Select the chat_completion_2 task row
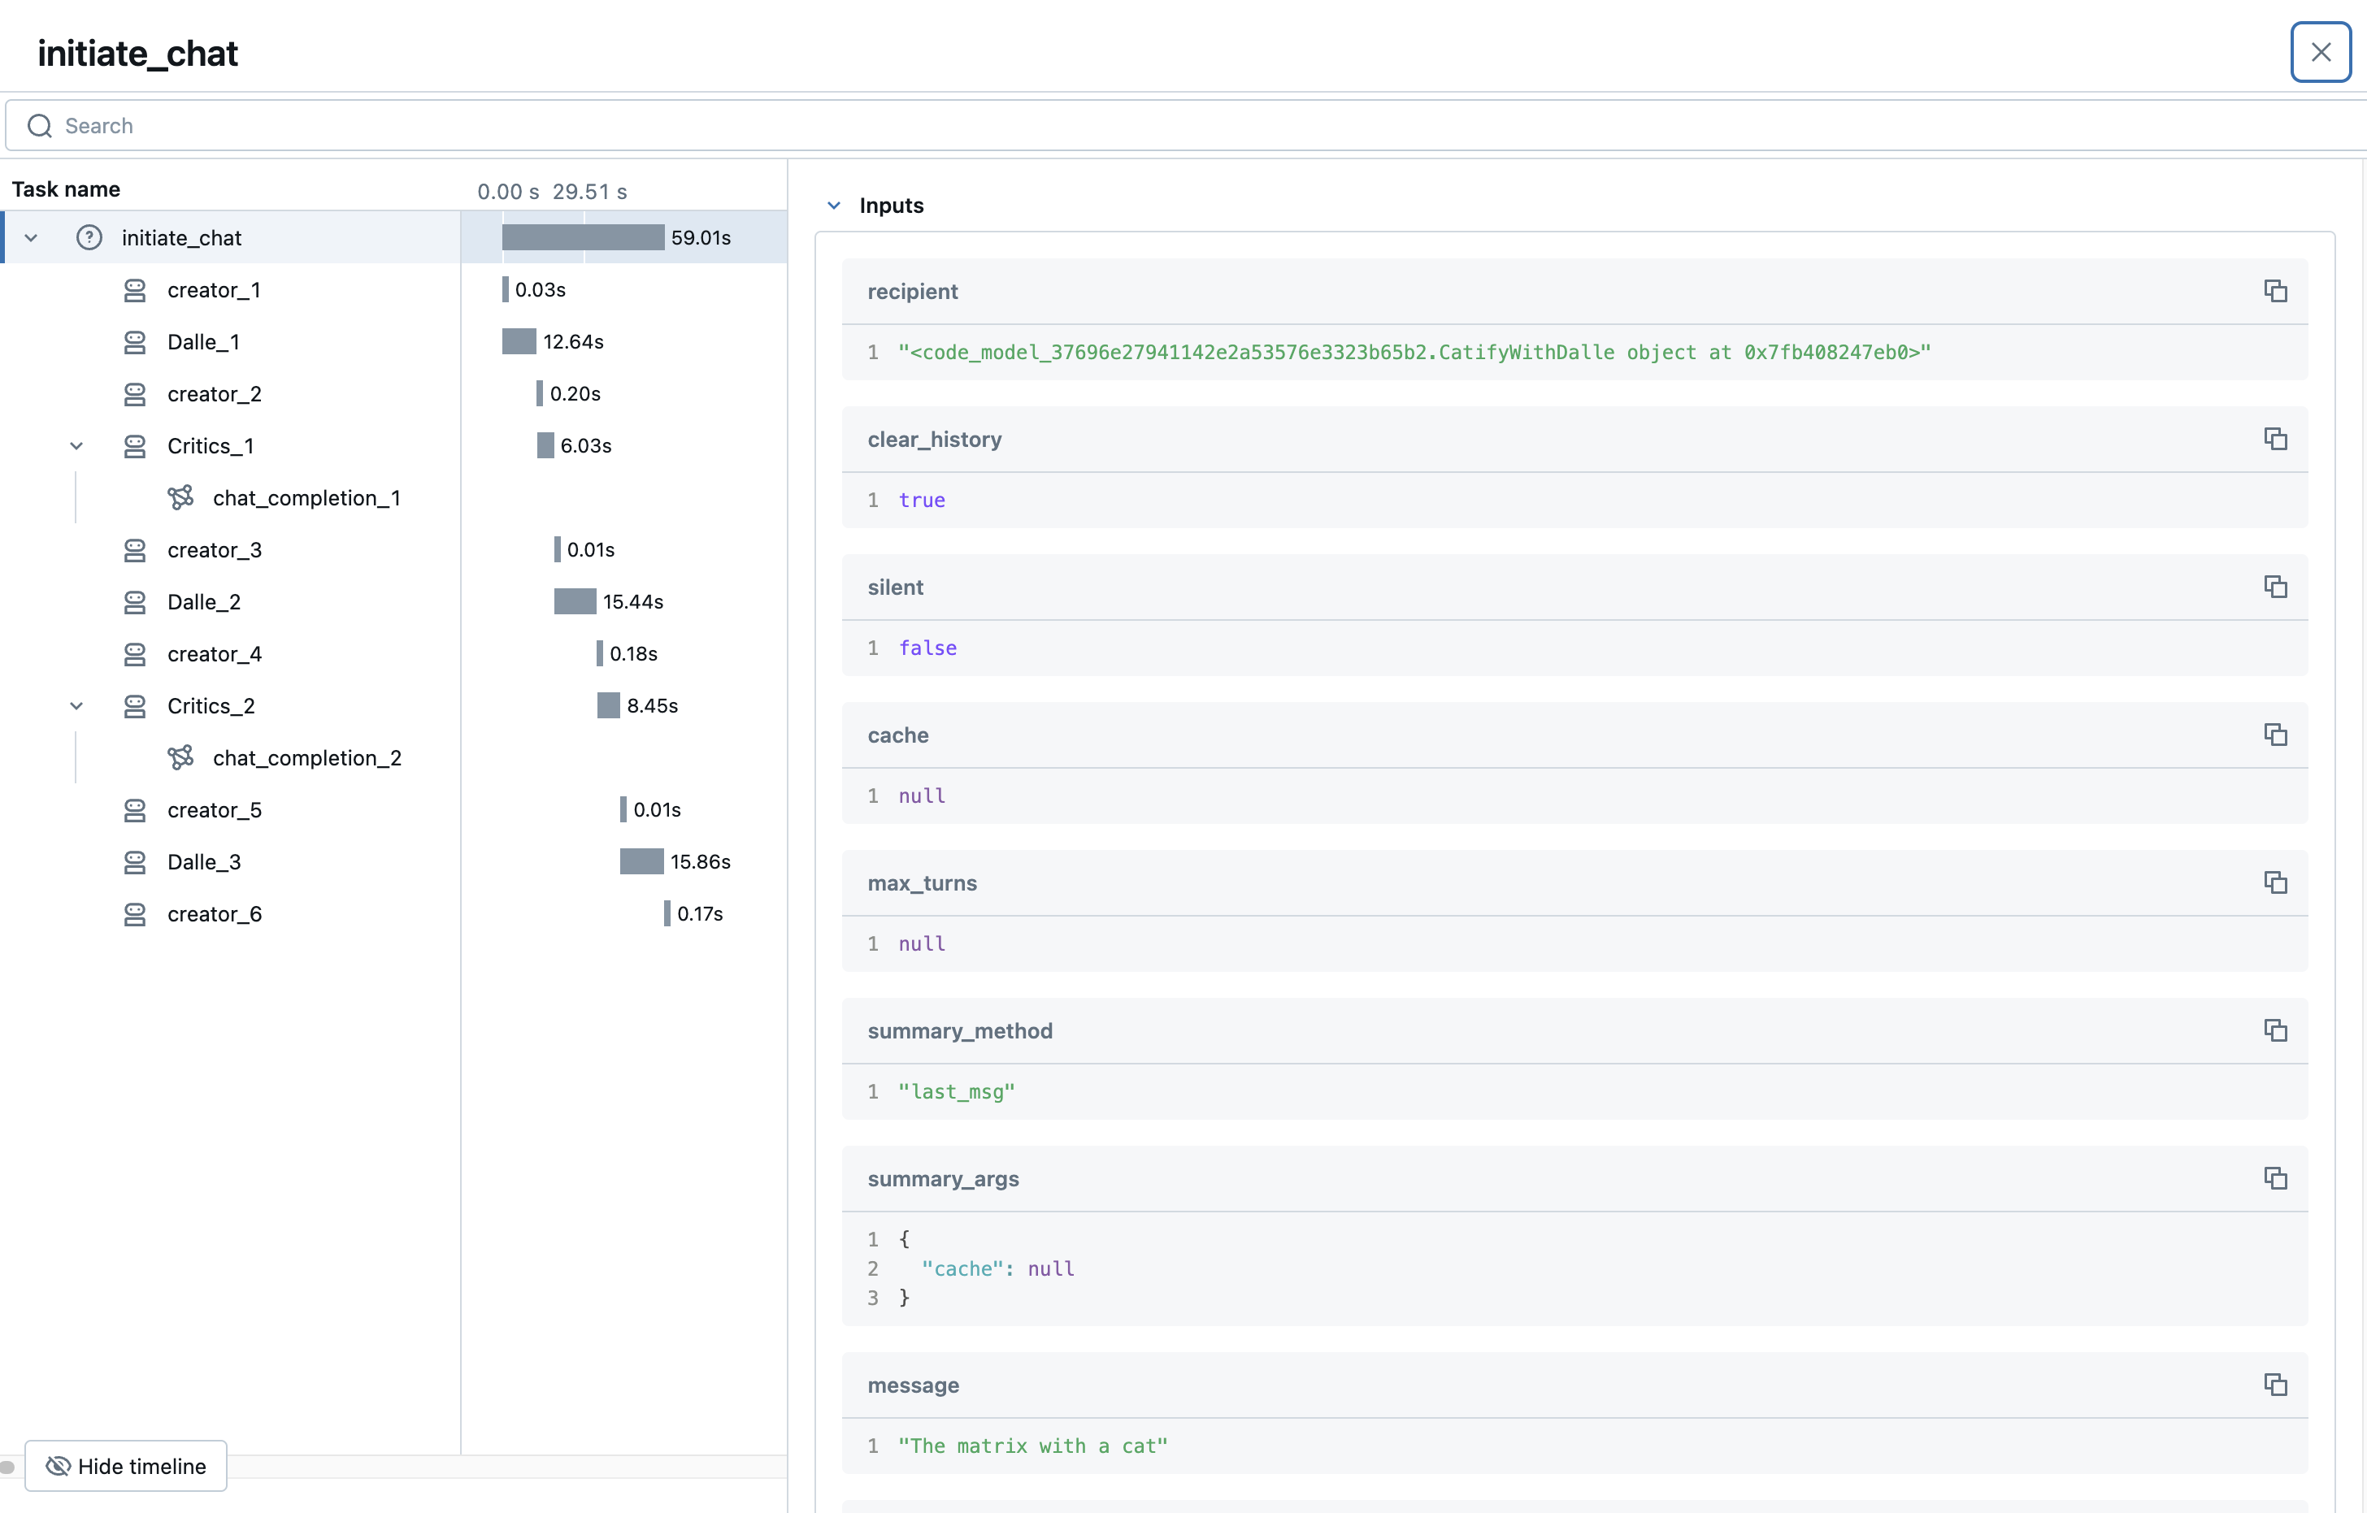This screenshot has width=2367, height=1513. [x=306, y=757]
